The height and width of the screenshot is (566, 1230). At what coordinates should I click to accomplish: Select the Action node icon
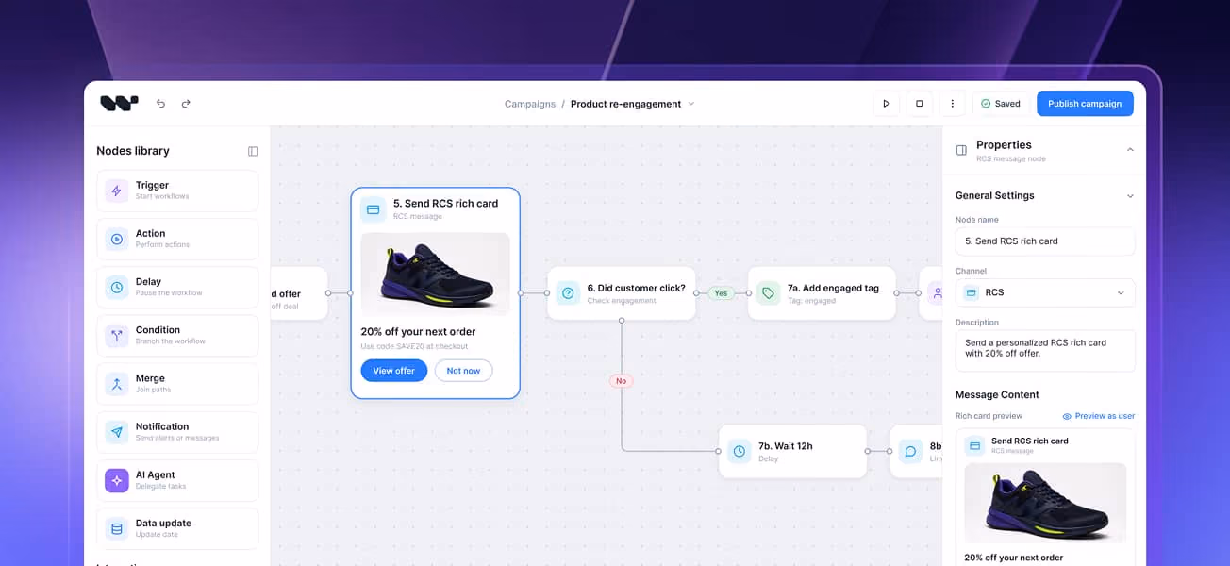tap(117, 239)
